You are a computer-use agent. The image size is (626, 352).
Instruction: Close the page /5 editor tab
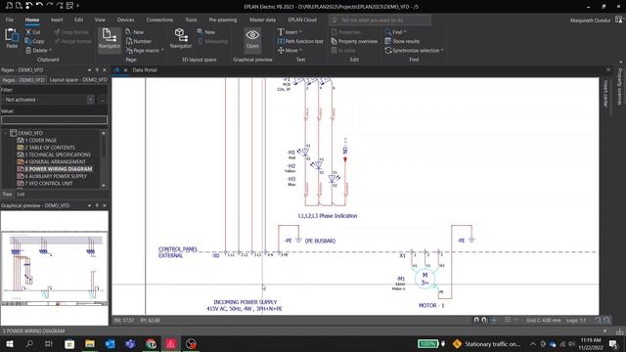click(125, 69)
